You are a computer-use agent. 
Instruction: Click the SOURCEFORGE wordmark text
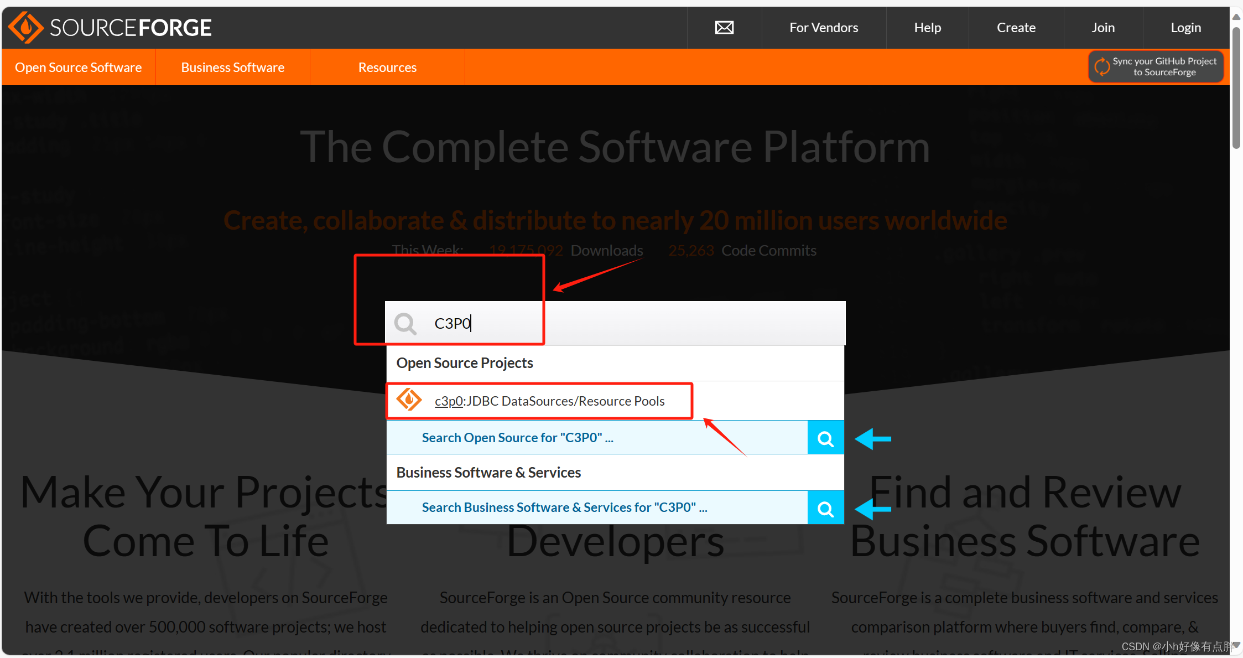point(131,28)
